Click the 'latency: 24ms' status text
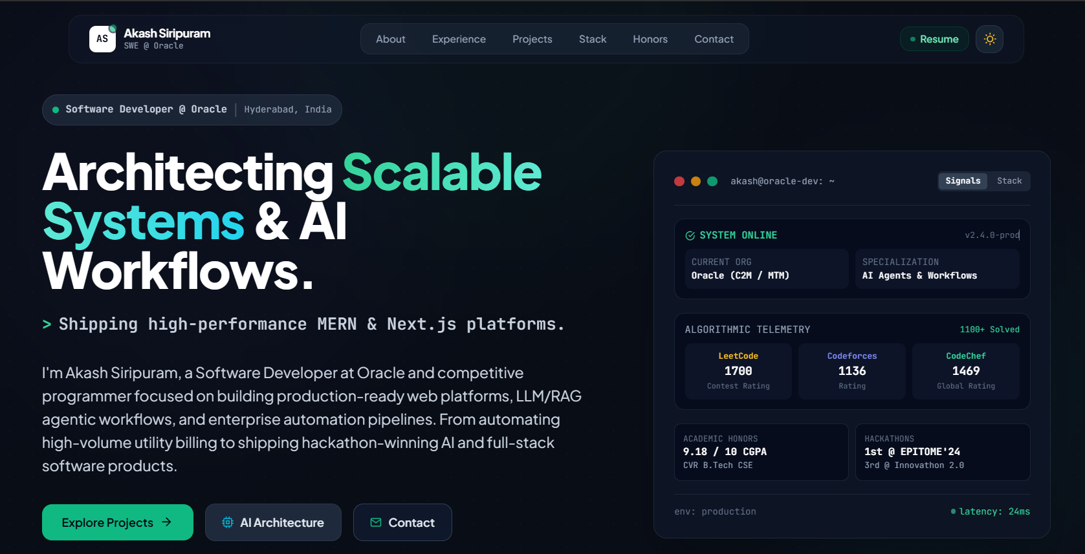Viewport: 1085px width, 554px height. 994,511
